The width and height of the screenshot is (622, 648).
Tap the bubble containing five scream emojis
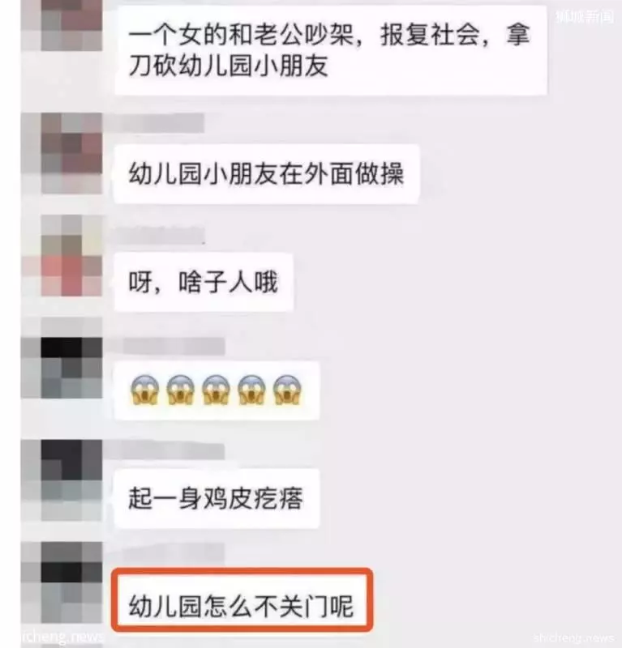point(217,390)
